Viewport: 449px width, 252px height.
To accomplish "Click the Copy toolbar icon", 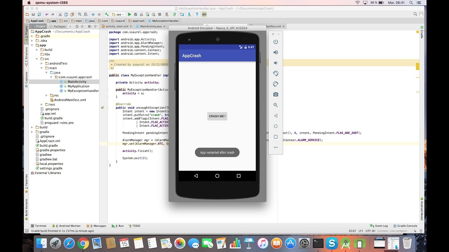I will [66, 14].
